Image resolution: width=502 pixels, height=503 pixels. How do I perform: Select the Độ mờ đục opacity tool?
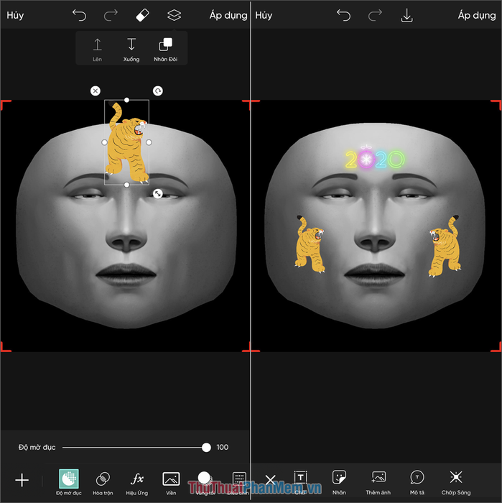(69, 482)
